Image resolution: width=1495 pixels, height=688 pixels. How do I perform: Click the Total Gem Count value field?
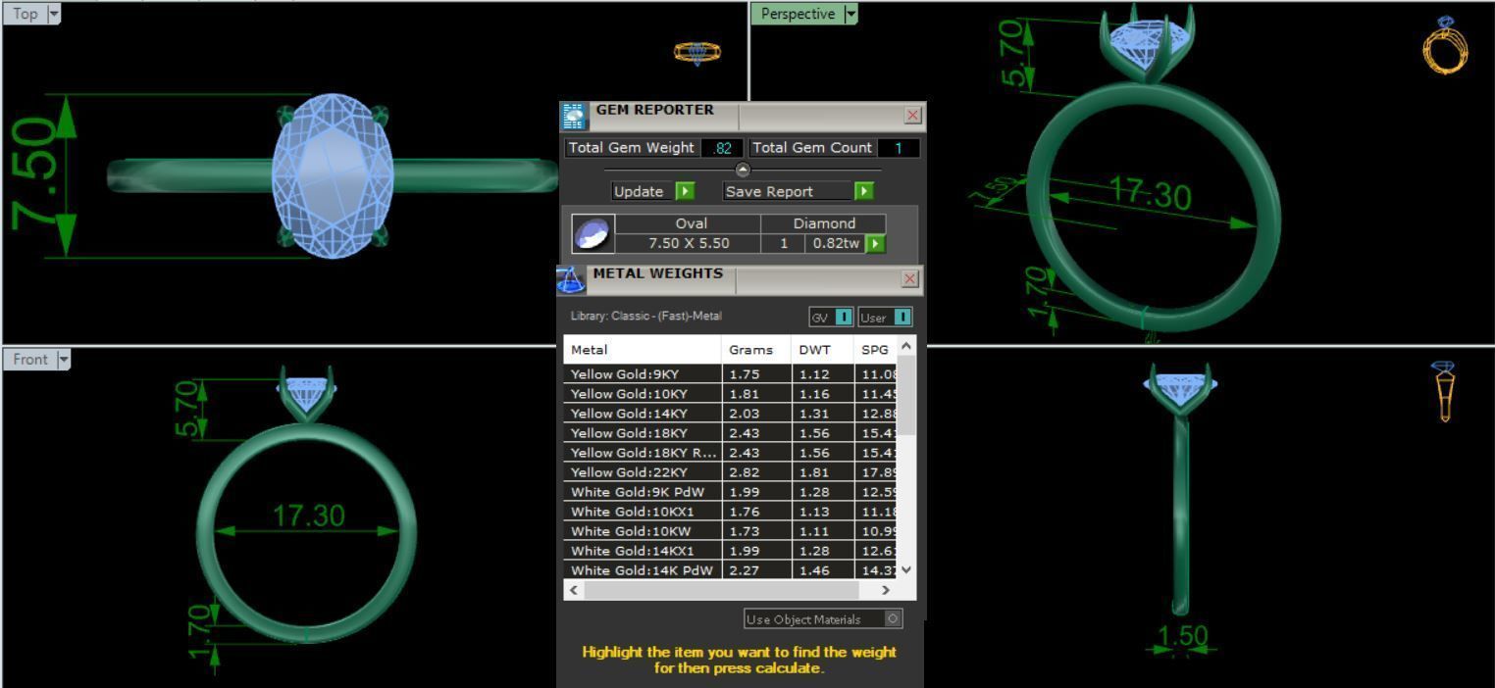pos(898,148)
